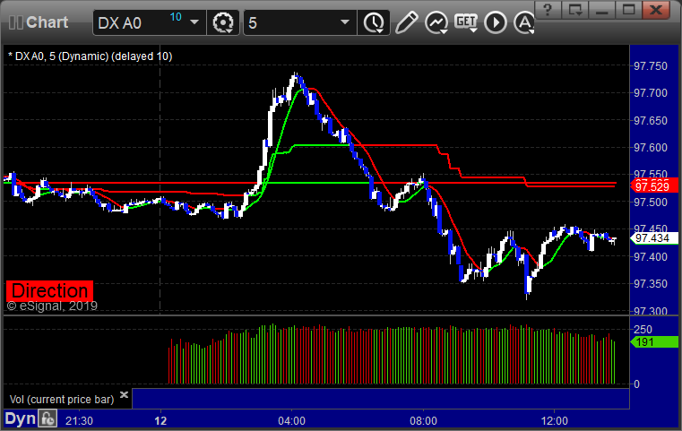Open the chart settings gear icon
Image resolution: width=682 pixels, height=431 pixels.
pos(223,22)
